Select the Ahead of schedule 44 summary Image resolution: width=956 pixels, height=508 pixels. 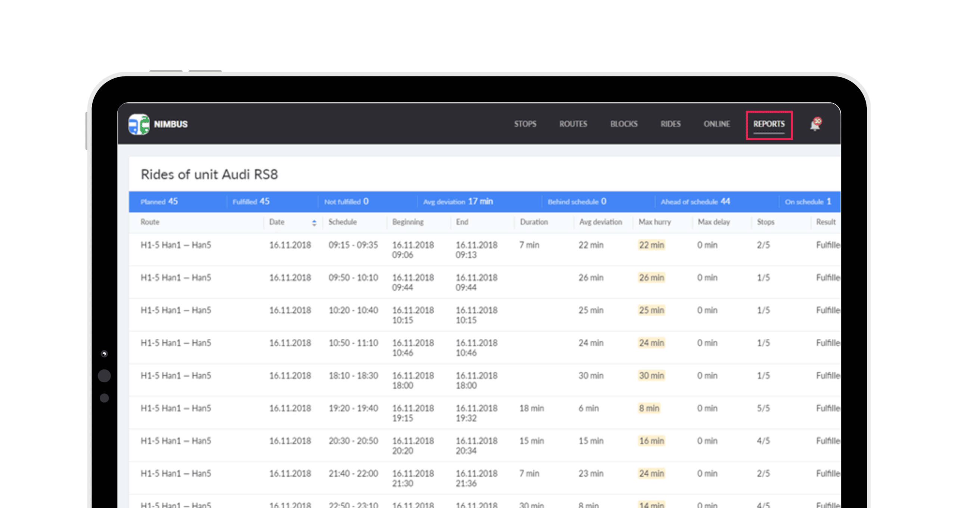click(x=695, y=202)
